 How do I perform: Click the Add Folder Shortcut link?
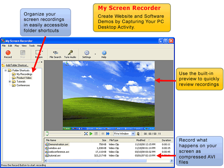tap(17, 65)
